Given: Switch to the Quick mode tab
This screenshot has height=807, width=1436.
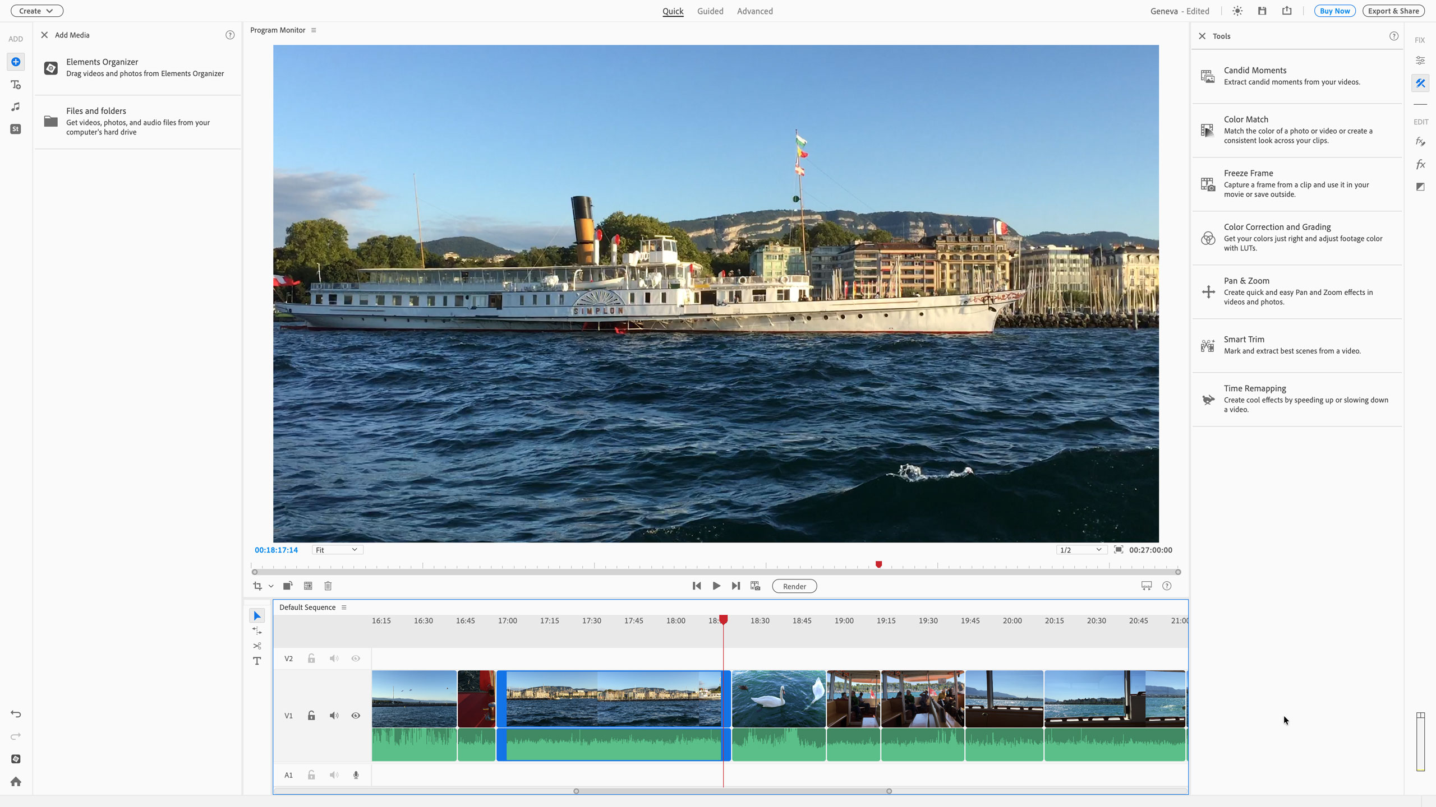Looking at the screenshot, I should pyautogui.click(x=673, y=11).
